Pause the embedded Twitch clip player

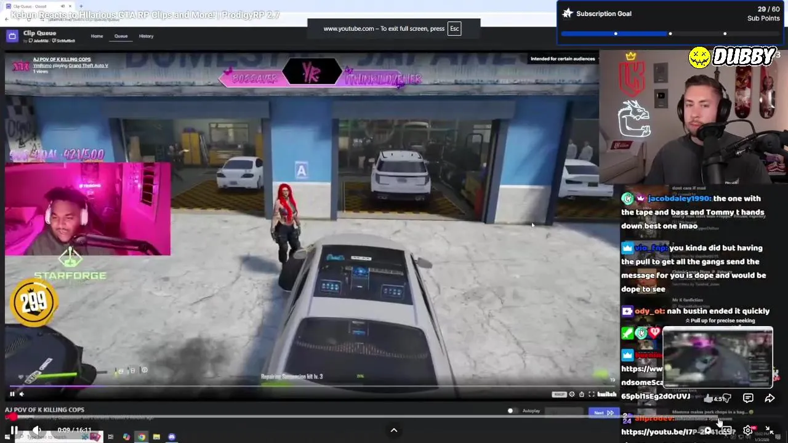tap(12, 394)
